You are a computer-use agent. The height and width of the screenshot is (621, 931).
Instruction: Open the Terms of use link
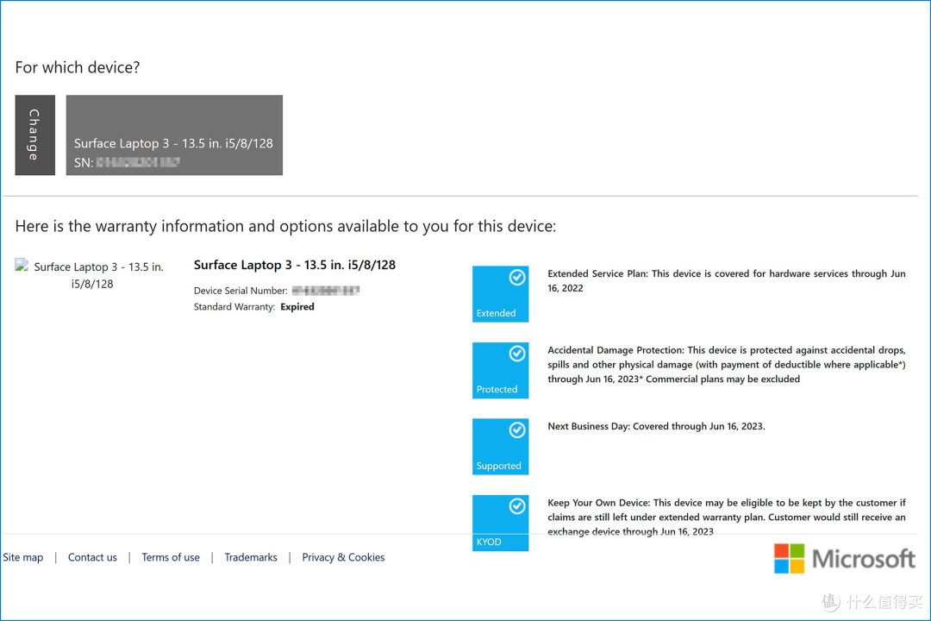(x=171, y=557)
